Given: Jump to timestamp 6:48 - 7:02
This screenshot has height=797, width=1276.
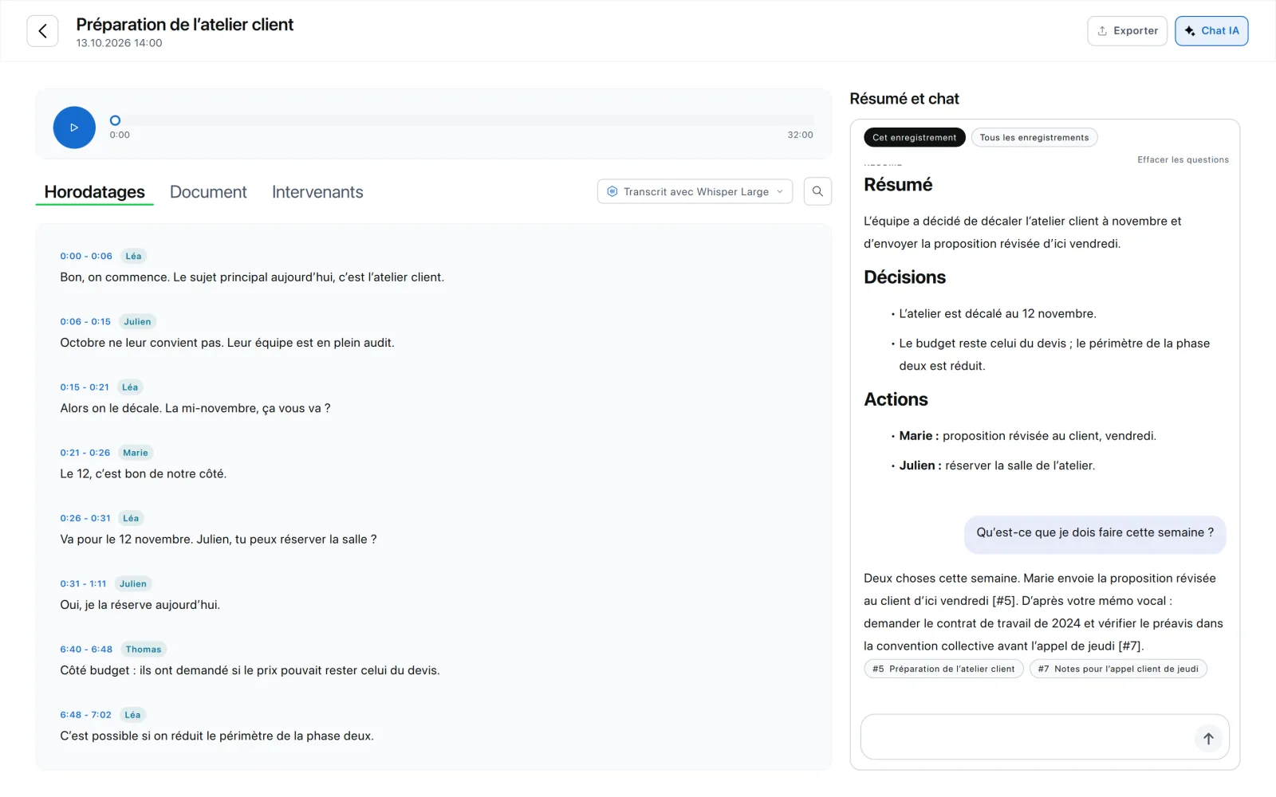Looking at the screenshot, I should (x=85, y=715).
